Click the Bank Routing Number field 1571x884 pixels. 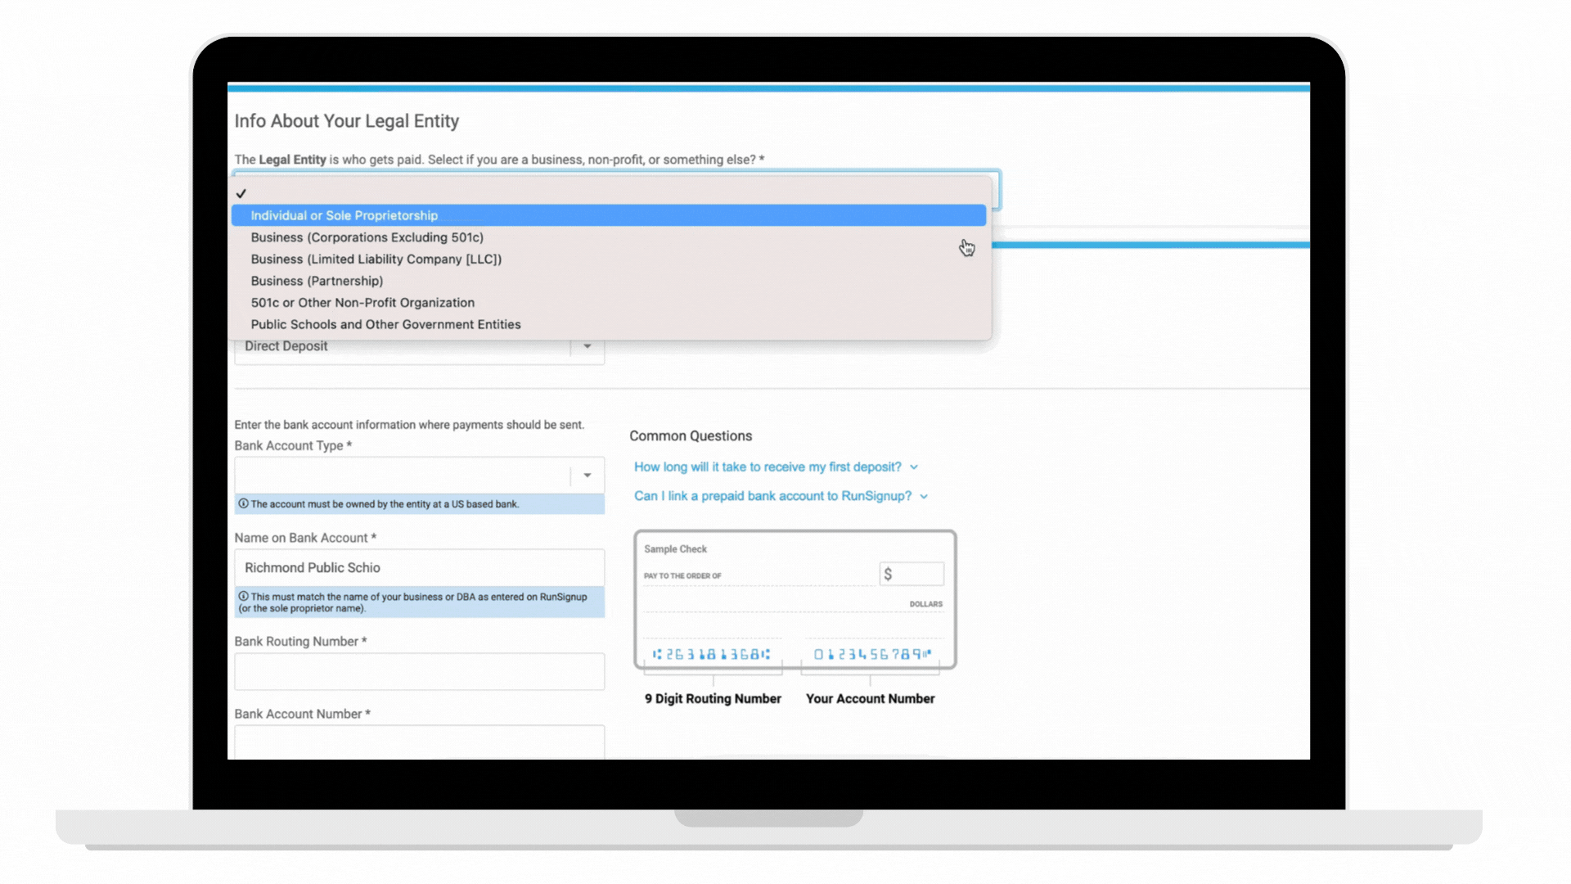419,671
